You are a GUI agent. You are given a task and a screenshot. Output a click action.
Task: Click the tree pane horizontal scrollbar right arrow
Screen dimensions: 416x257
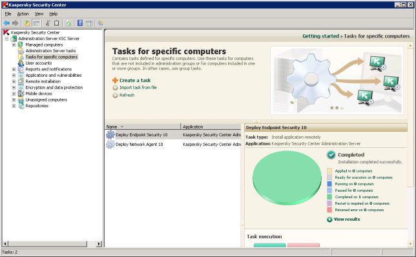pos(99,243)
